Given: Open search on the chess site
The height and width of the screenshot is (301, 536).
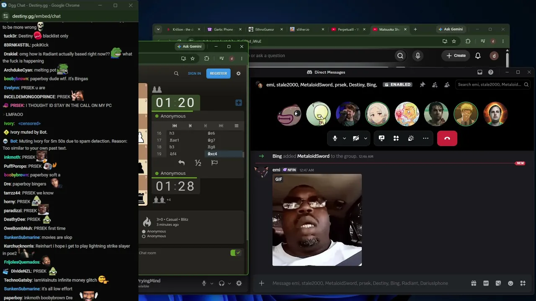Looking at the screenshot, I should click(x=176, y=73).
